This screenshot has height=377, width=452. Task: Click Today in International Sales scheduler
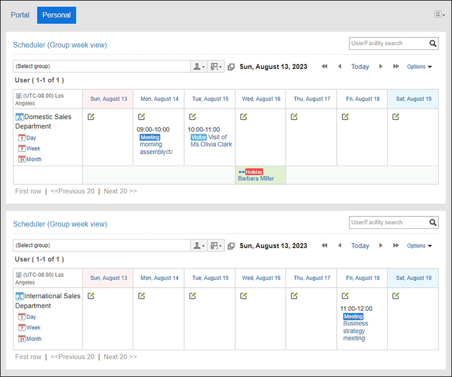pyautogui.click(x=360, y=246)
